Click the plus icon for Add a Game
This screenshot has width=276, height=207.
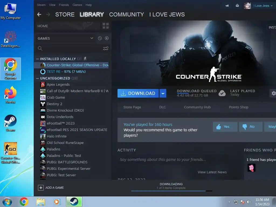click(x=41, y=188)
